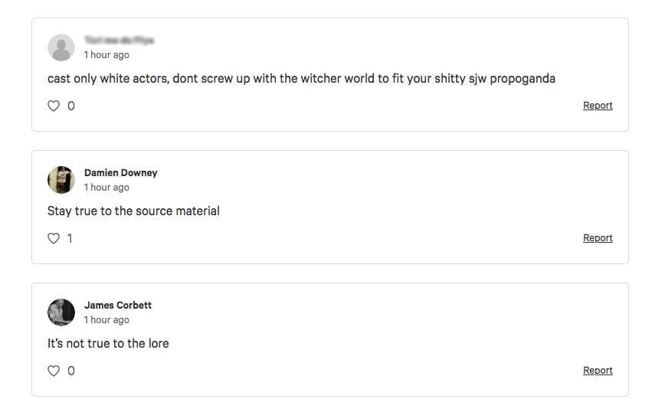This screenshot has height=412, width=652.
Task: Report the top comment about casting
Action: [x=598, y=106]
